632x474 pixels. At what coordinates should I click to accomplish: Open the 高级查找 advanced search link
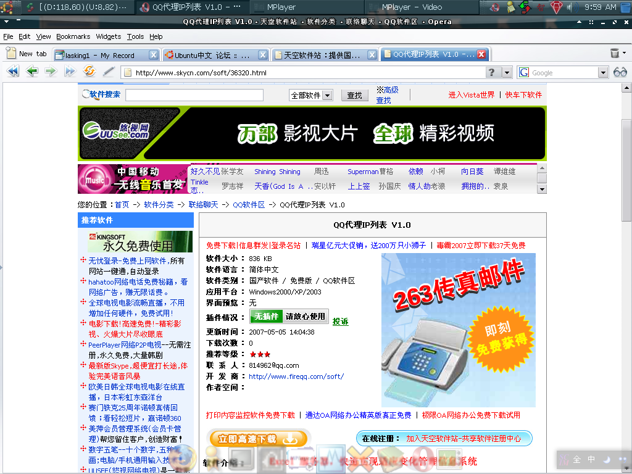pyautogui.click(x=387, y=95)
